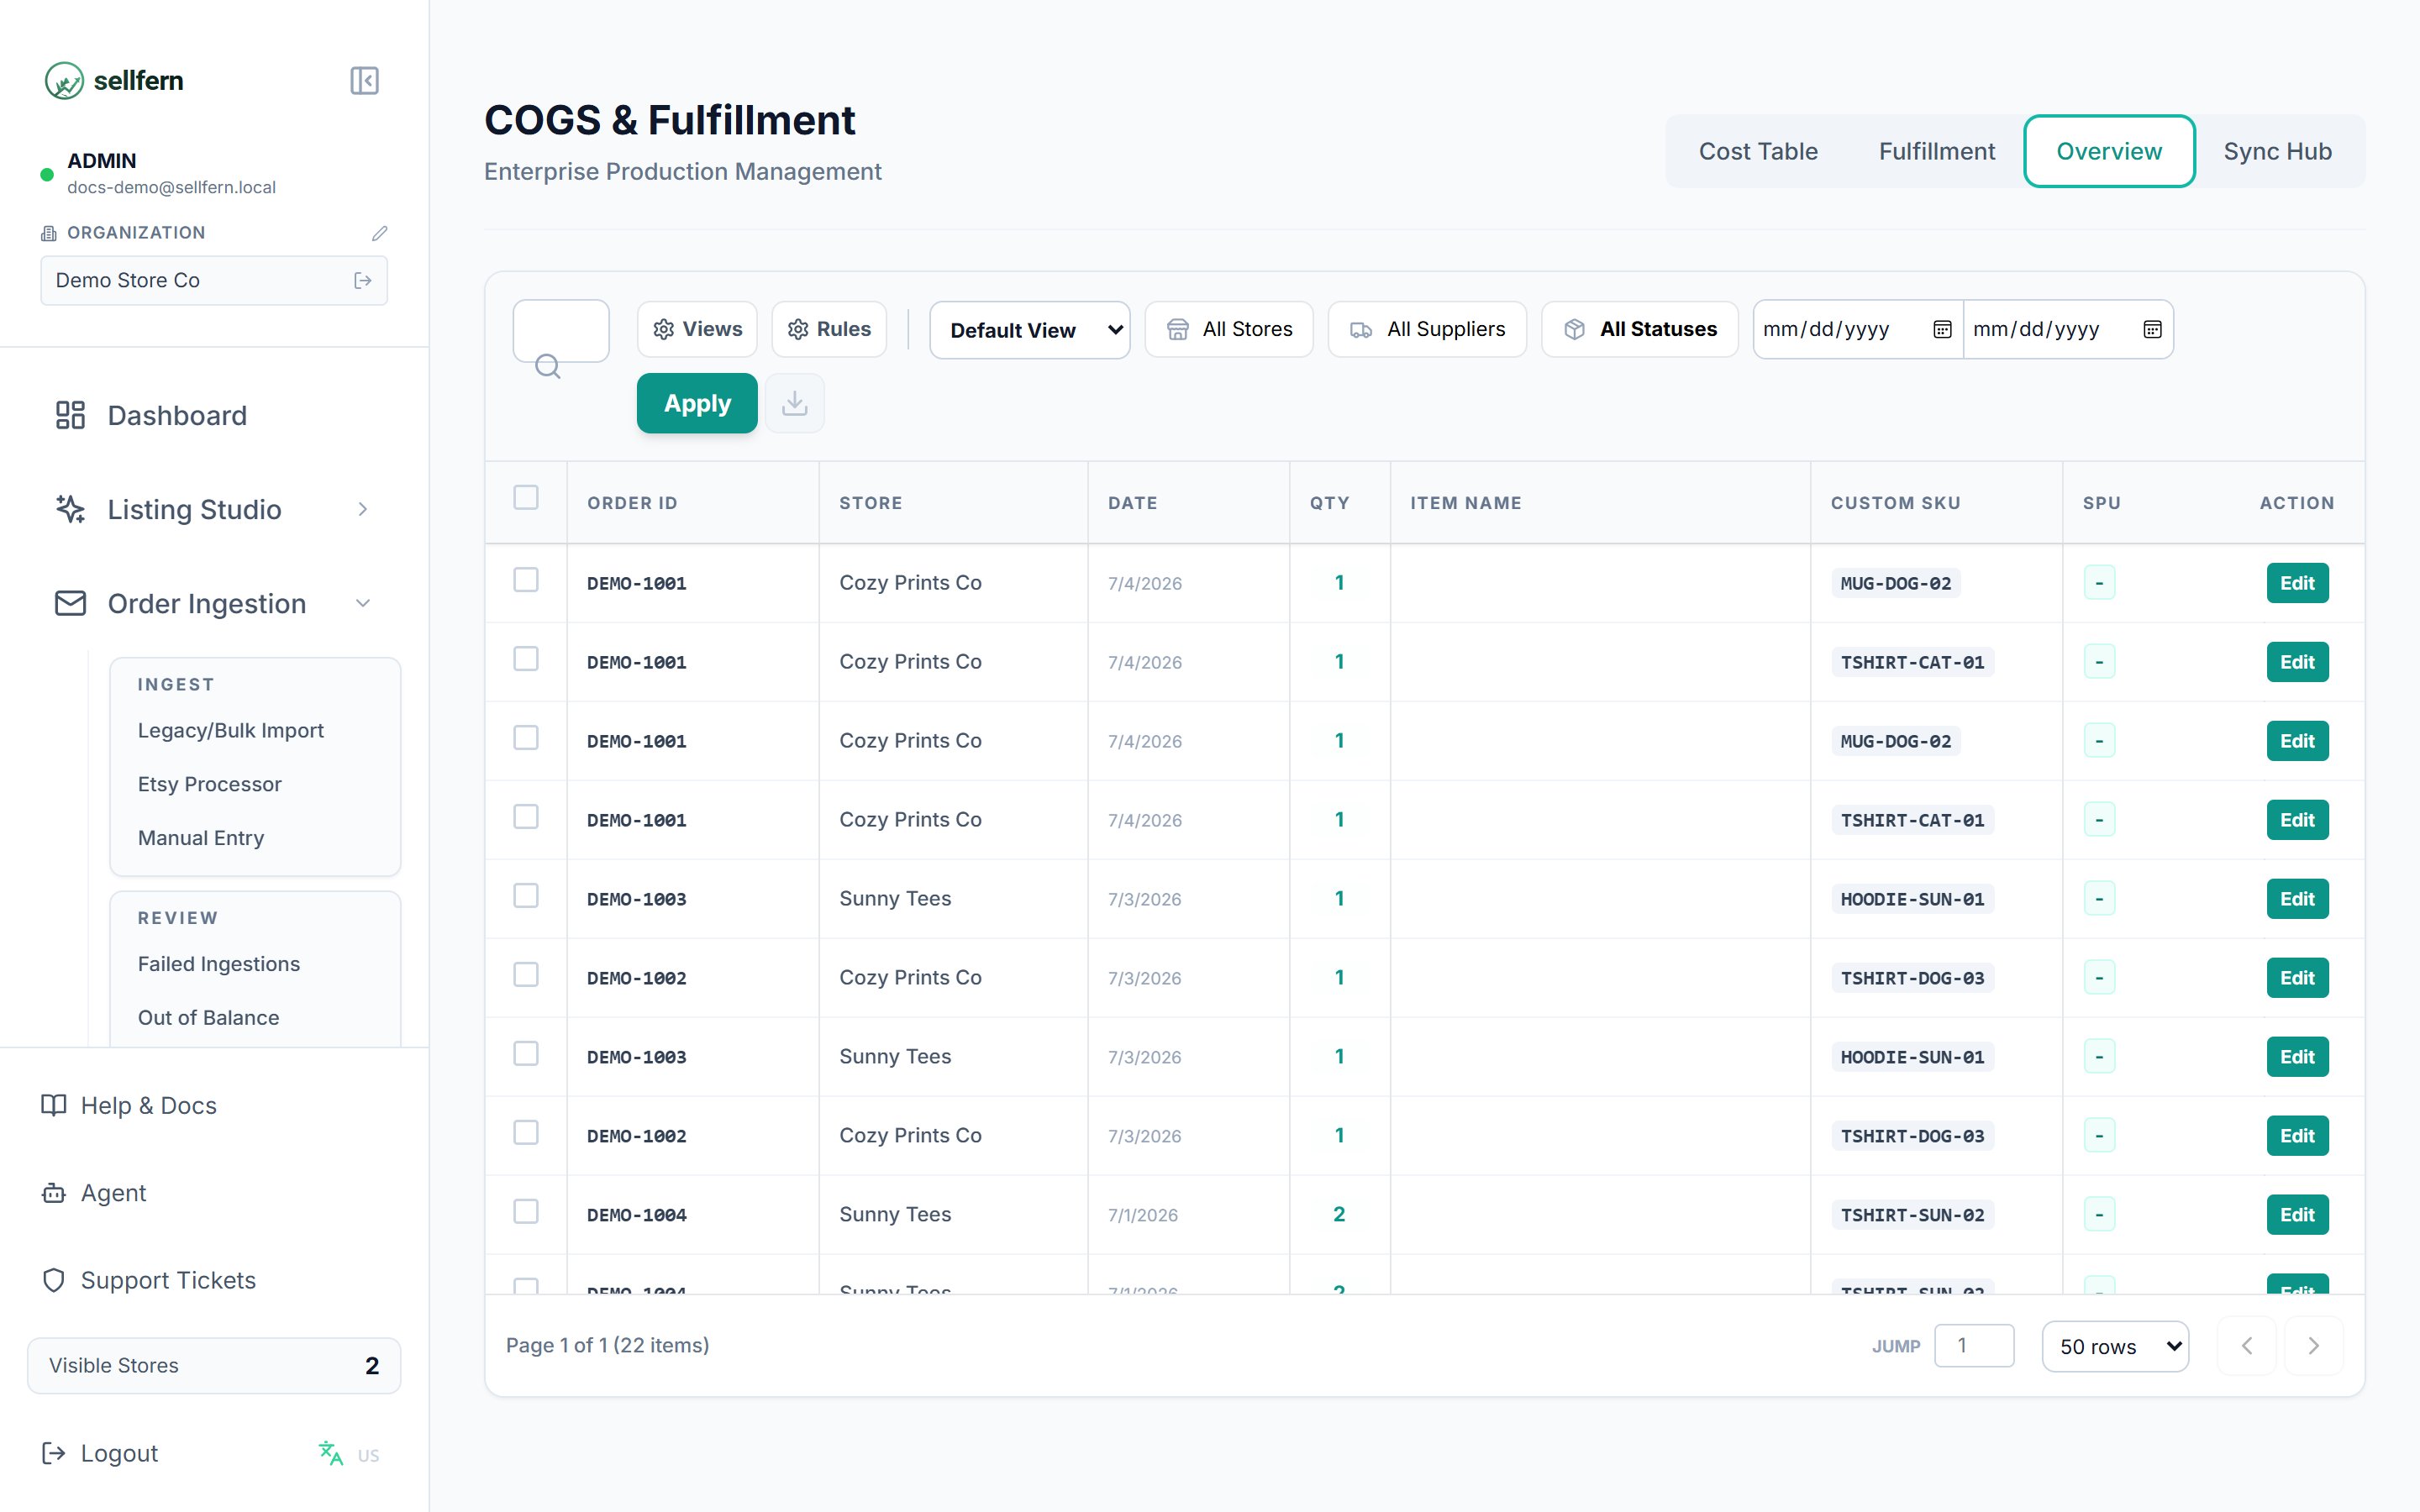This screenshot has width=2420, height=1512.
Task: Open the 50 rows page size dropdown
Action: pyautogui.click(x=2115, y=1346)
